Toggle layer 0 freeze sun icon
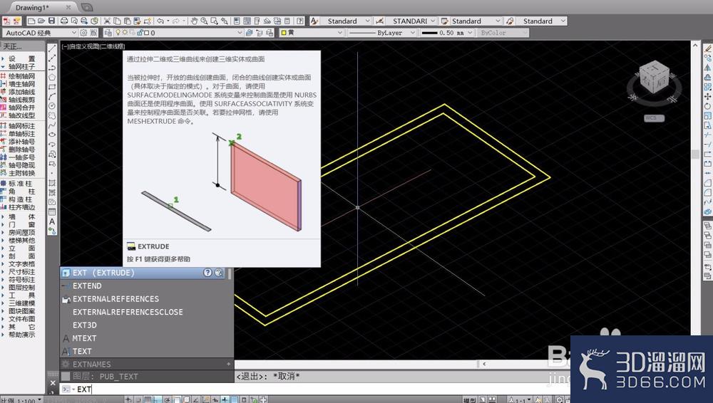 pyautogui.click(x=125, y=33)
